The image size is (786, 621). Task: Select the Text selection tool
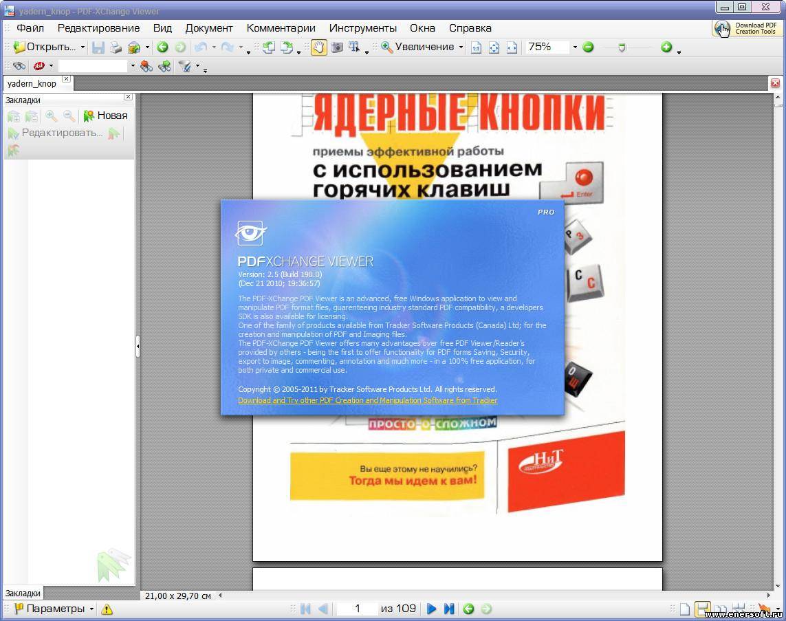[354, 47]
